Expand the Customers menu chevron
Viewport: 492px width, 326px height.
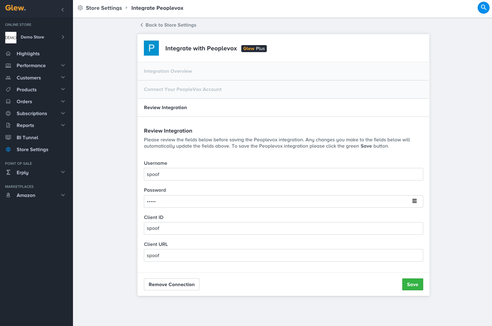pyautogui.click(x=63, y=77)
